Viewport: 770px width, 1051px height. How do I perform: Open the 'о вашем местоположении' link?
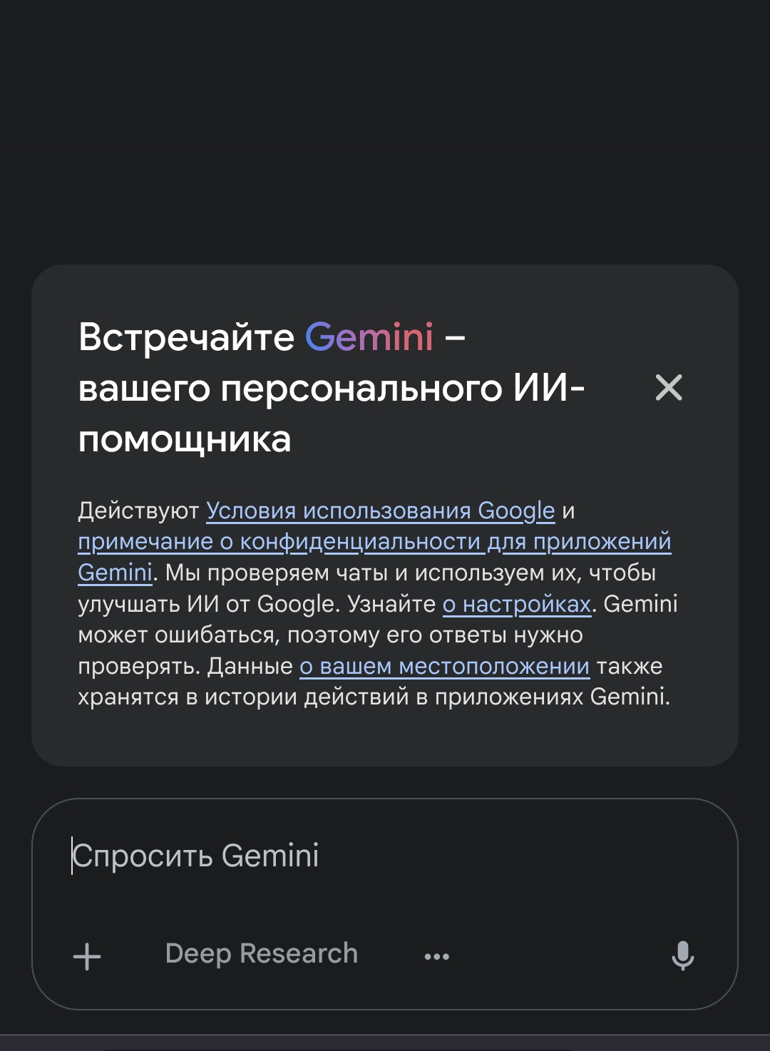(444, 666)
